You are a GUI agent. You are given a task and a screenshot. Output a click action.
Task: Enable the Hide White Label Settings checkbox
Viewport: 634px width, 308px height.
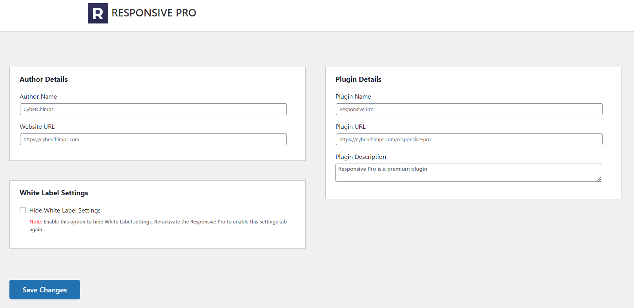(x=23, y=210)
